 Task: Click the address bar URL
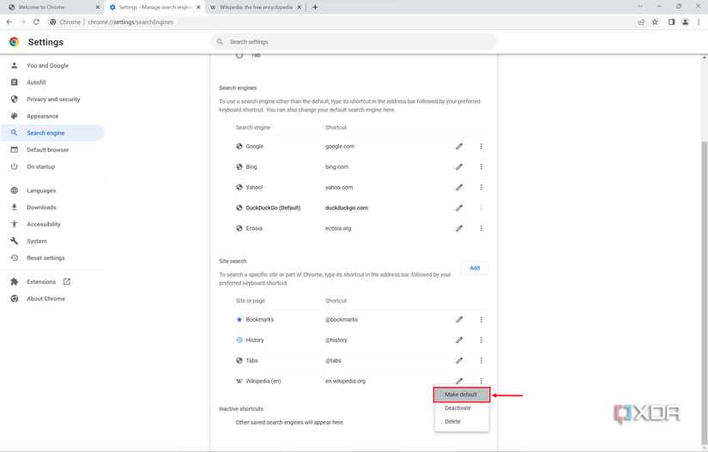[130, 22]
